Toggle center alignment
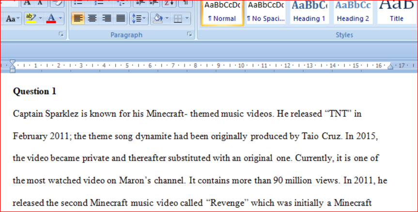The height and width of the screenshot is (212, 418). pyautogui.click(x=92, y=18)
